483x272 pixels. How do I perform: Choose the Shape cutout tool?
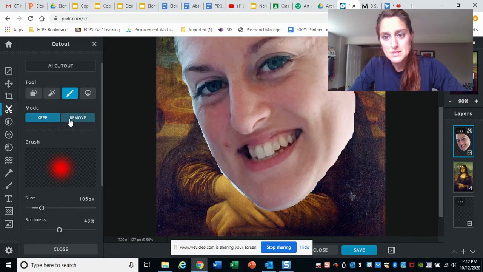pos(34,93)
